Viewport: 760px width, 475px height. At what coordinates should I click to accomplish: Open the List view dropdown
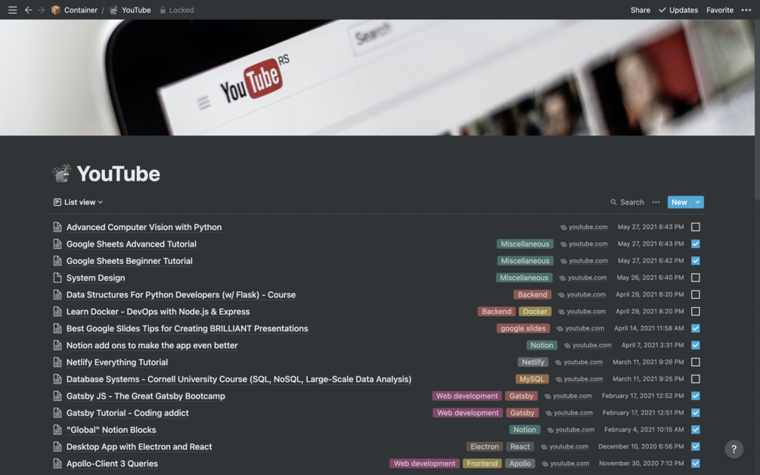coord(78,202)
